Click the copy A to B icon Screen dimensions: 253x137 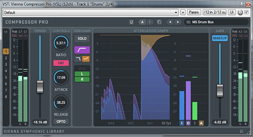(x=159, y=22)
